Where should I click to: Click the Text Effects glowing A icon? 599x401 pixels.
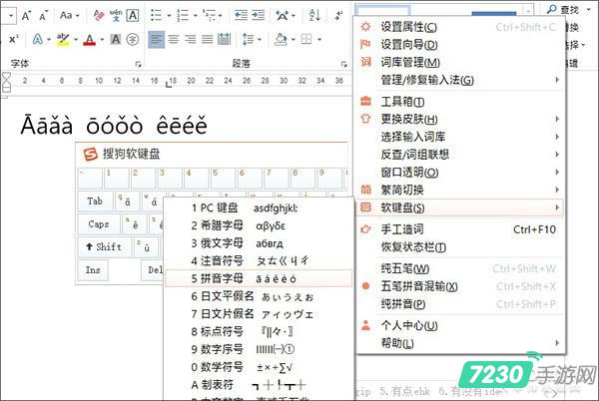click(x=38, y=39)
